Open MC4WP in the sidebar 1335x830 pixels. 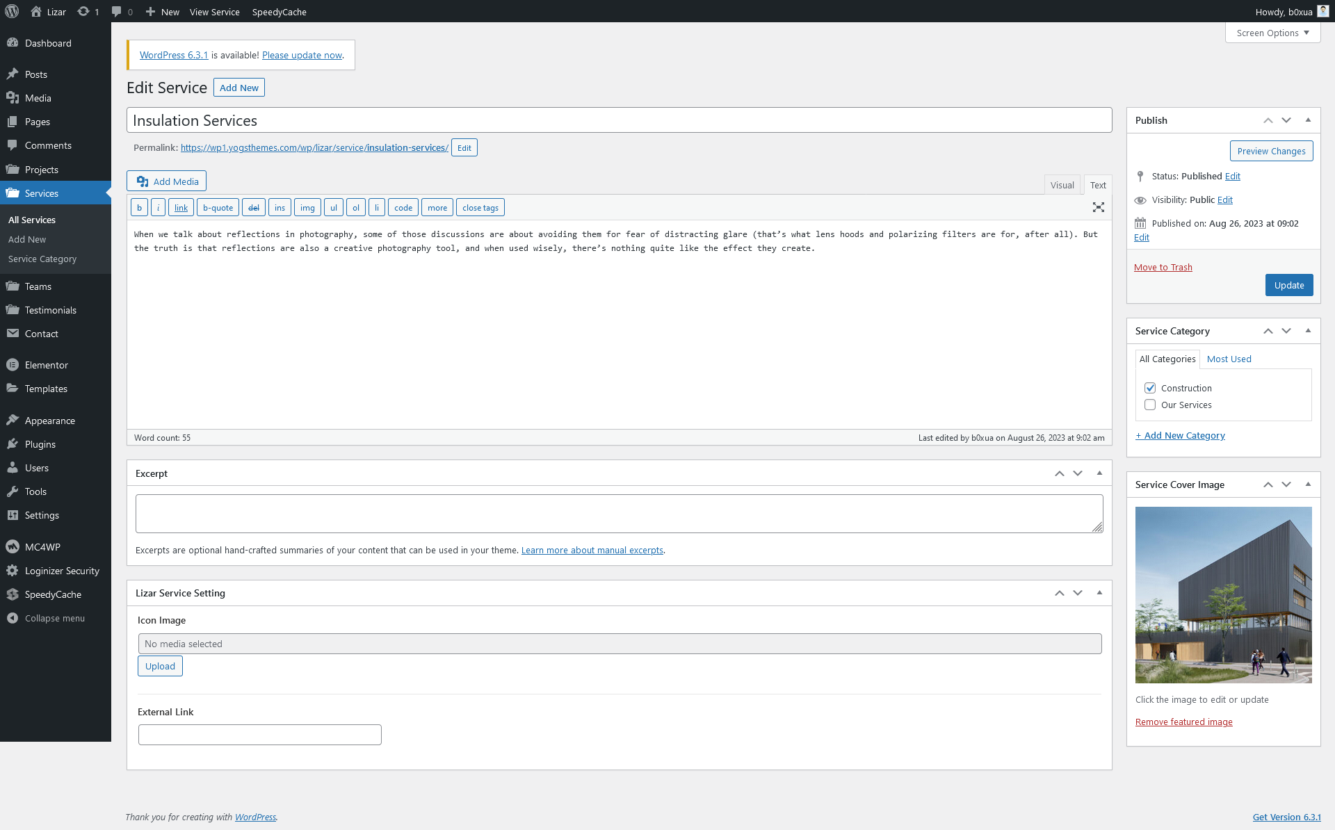pos(42,547)
